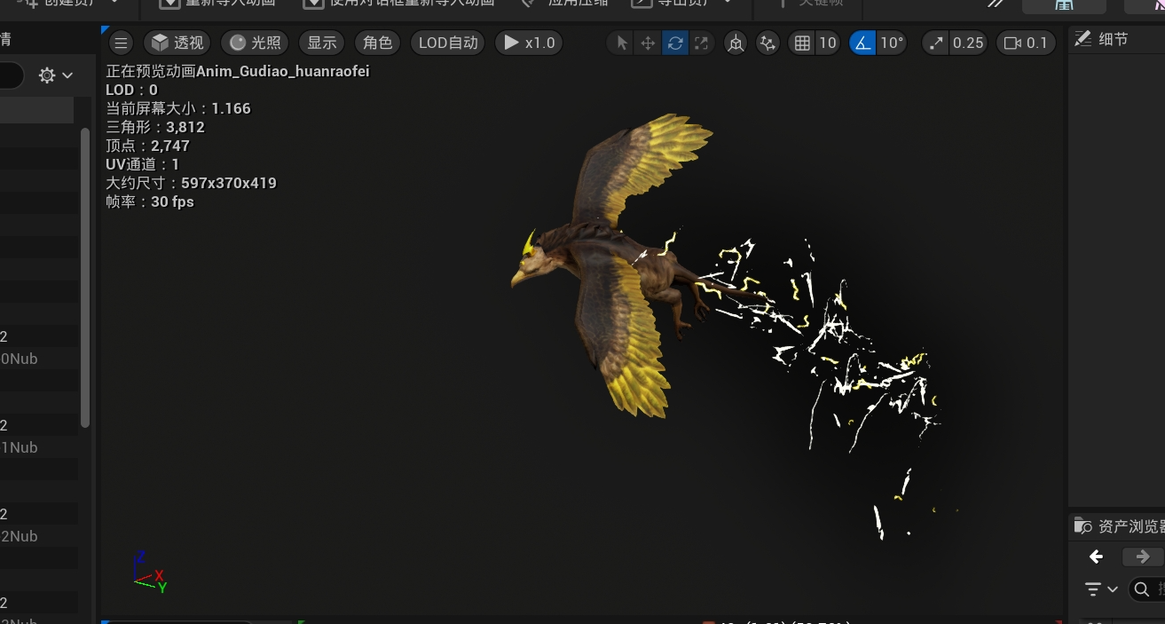Click the left panel vertical scrollbar
The height and width of the screenshot is (624, 1165).
pos(85,277)
